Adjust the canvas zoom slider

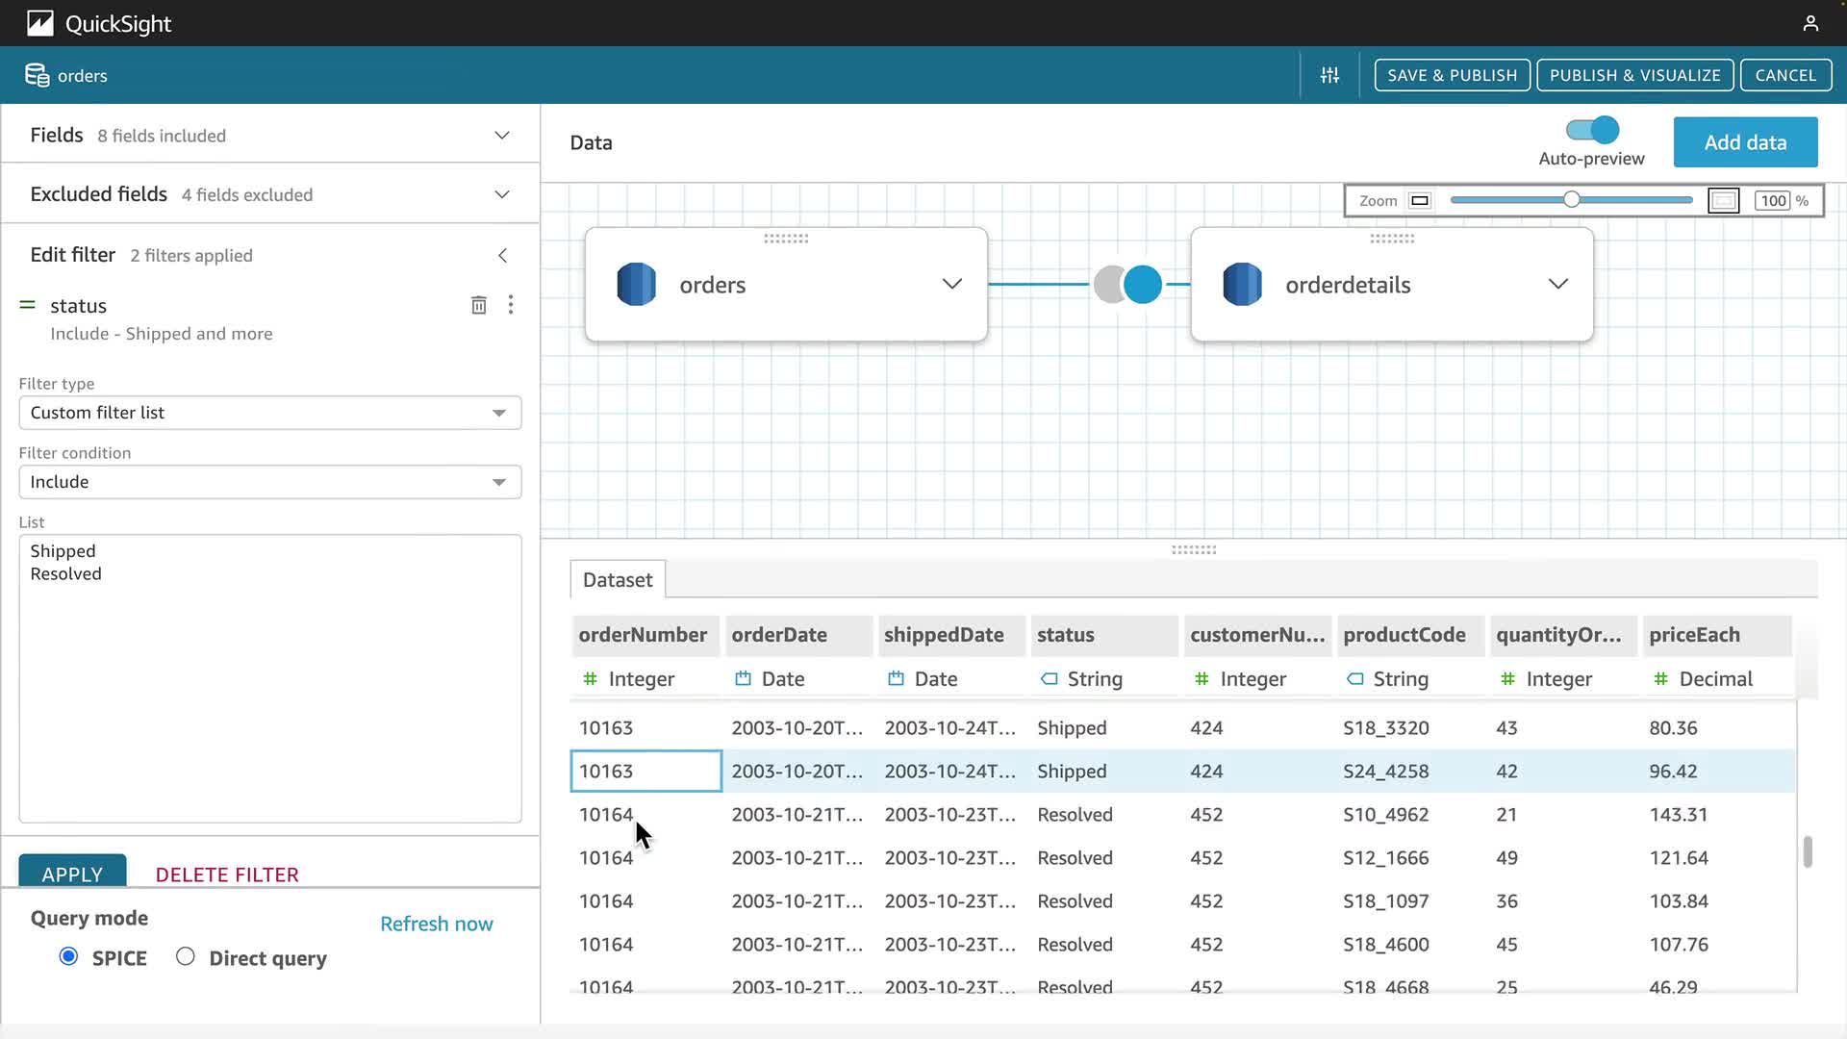tap(1571, 200)
